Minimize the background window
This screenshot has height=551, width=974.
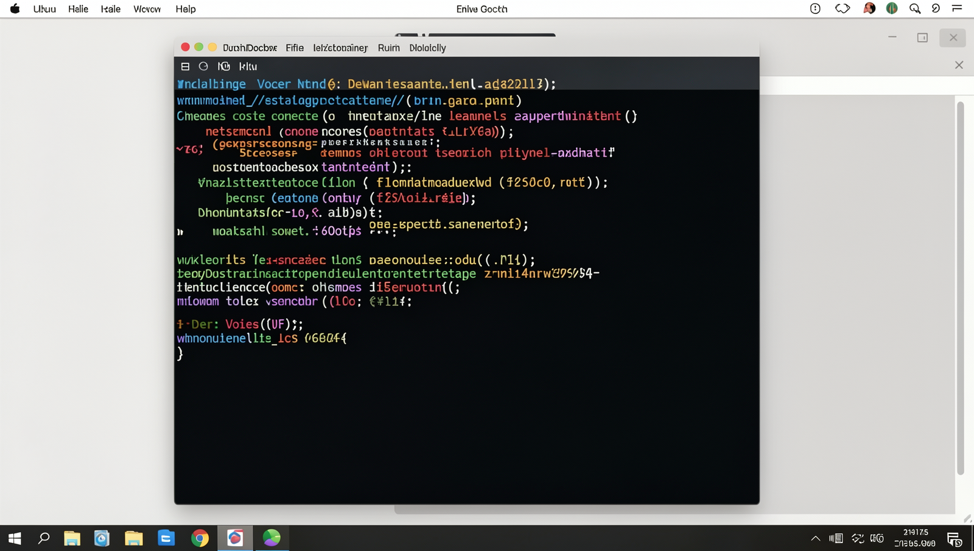892,37
